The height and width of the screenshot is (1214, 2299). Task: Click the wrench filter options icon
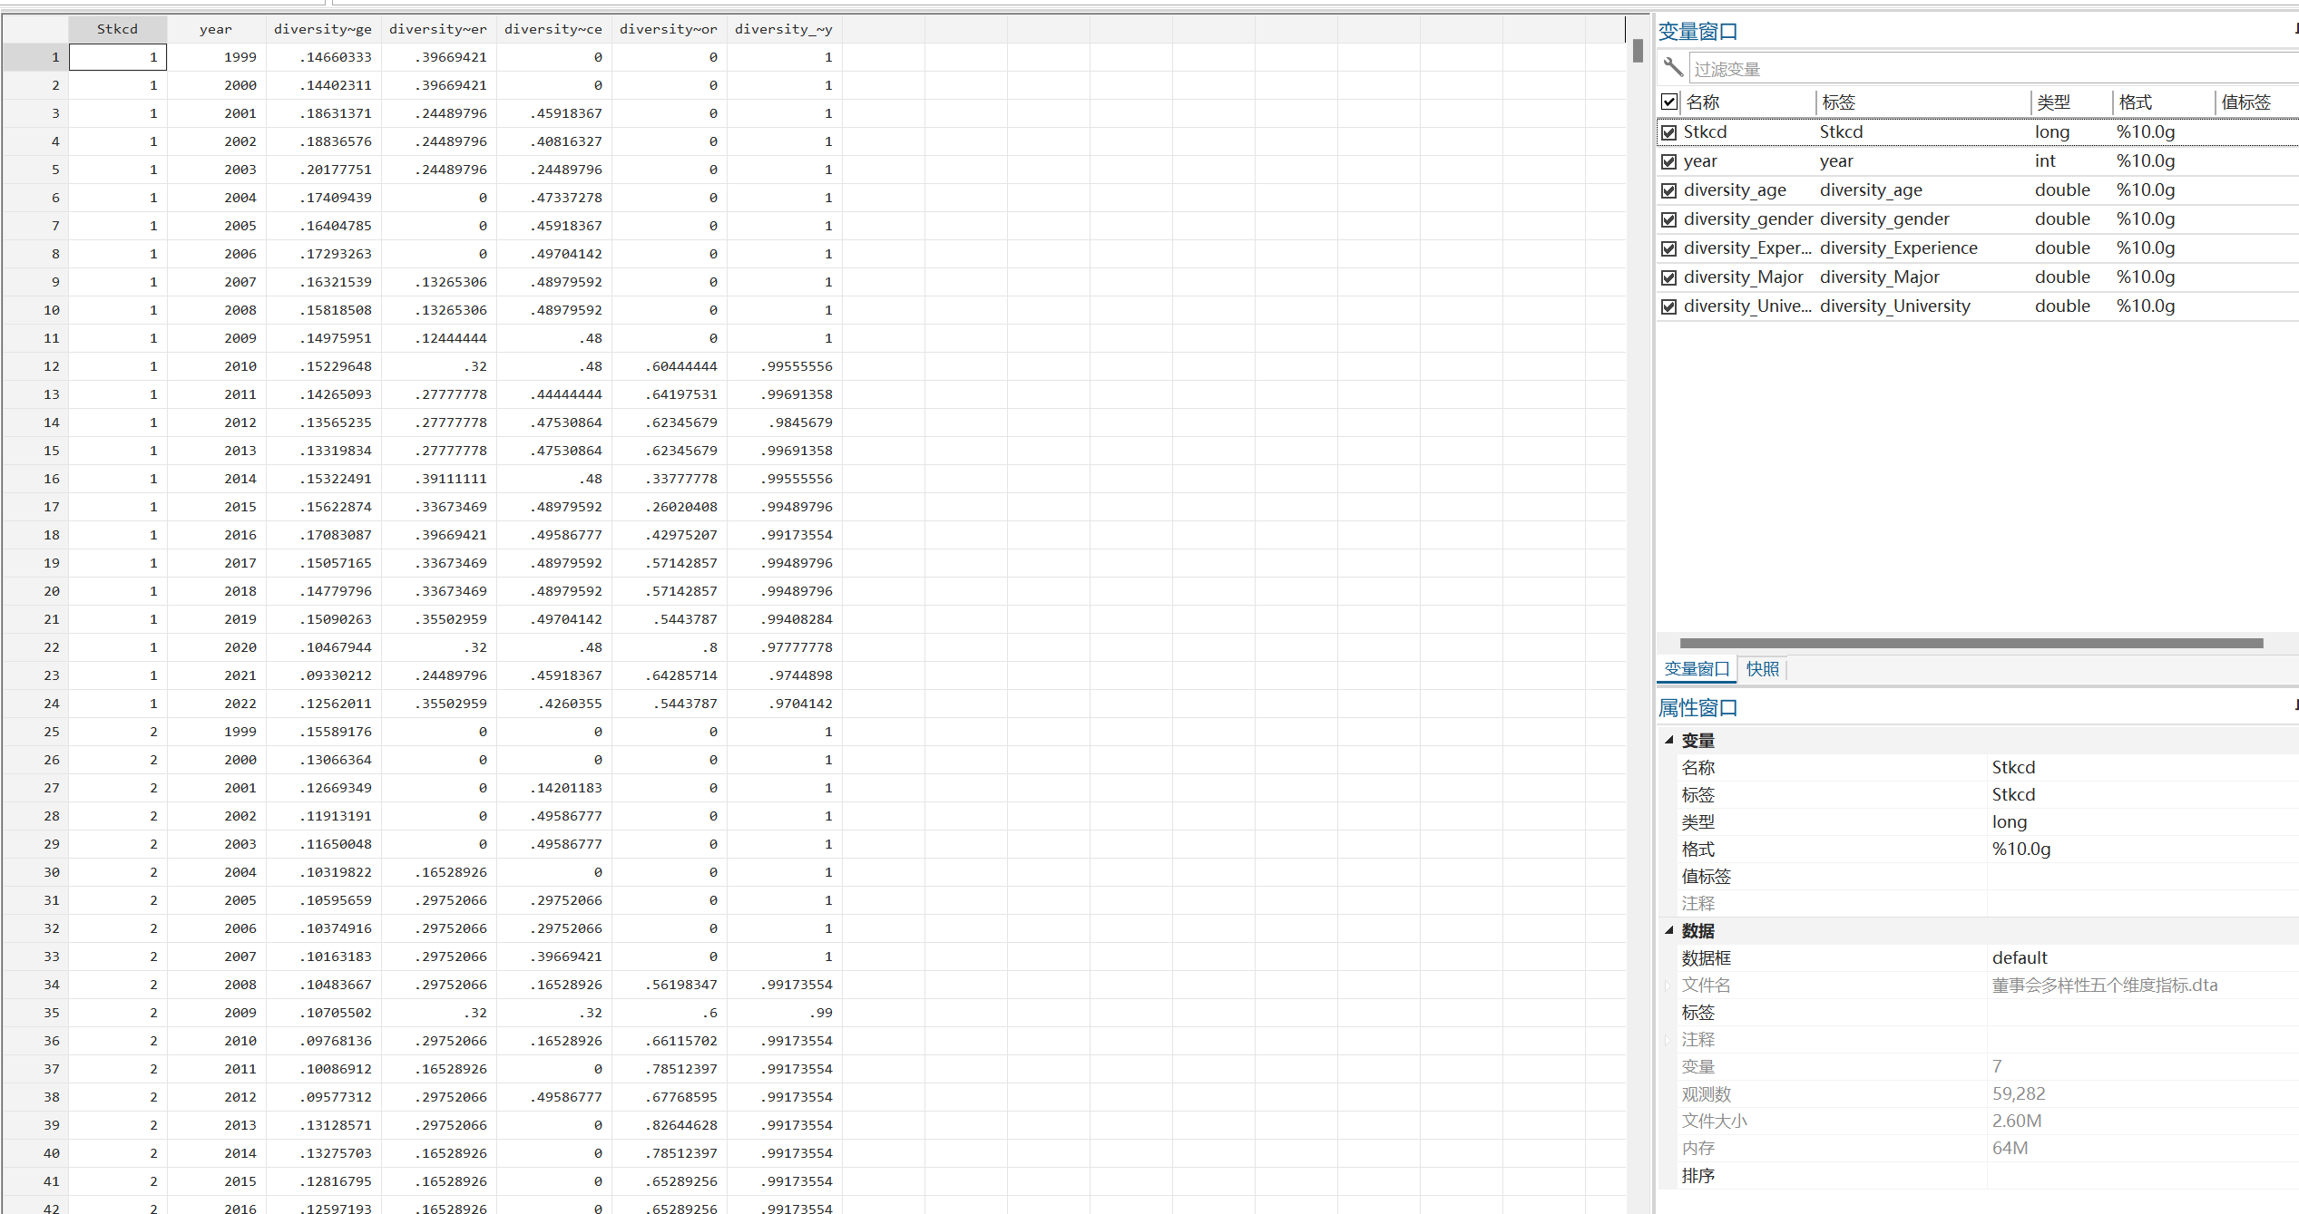click(1673, 67)
